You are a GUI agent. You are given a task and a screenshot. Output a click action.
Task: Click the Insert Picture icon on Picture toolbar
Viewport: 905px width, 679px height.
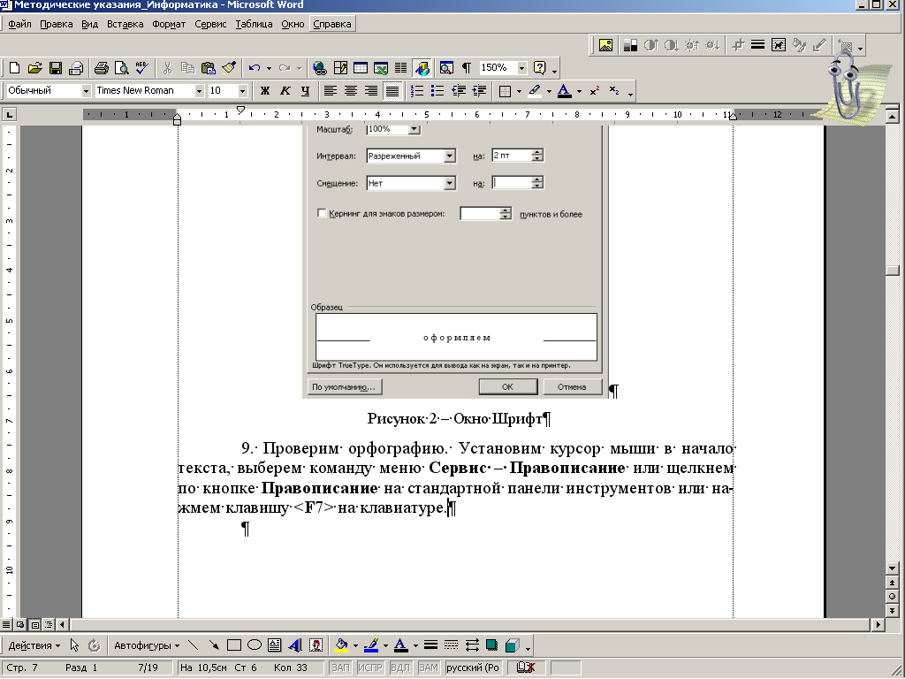point(606,45)
